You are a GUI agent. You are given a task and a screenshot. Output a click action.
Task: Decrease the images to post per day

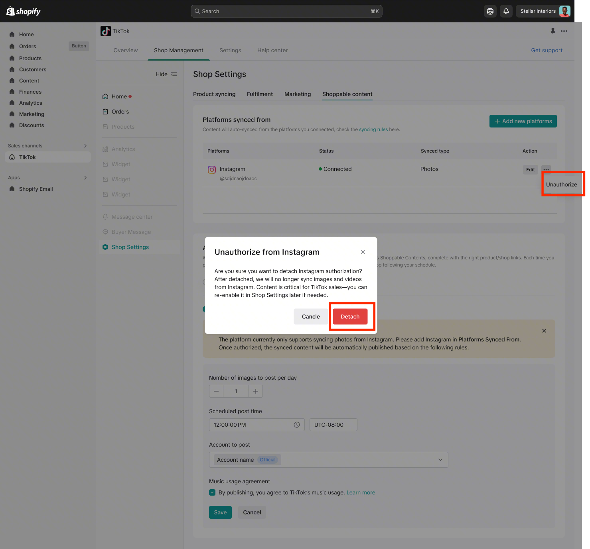[x=216, y=391]
